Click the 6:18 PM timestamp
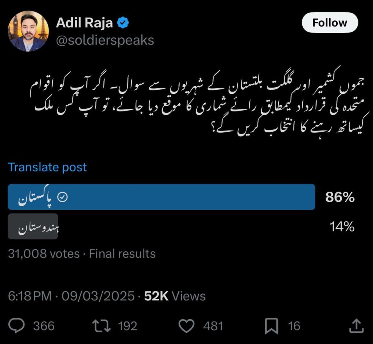The width and height of the screenshot is (373, 344). click(30, 296)
